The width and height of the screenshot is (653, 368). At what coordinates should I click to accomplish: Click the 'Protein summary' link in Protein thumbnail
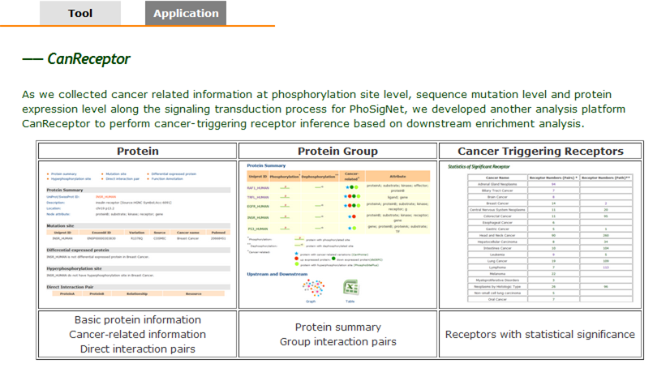[64, 174]
